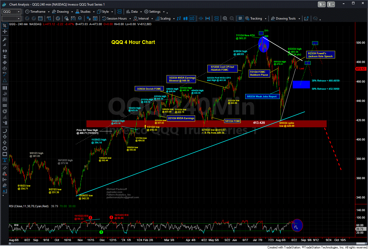Choose the parallel lines channel tool

(x=5, y=62)
